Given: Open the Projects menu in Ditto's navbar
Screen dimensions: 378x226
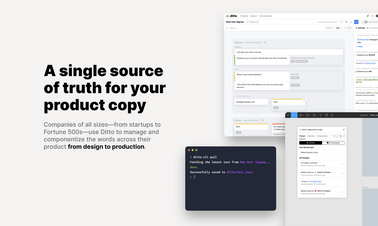Looking at the screenshot, I should click(244, 16).
